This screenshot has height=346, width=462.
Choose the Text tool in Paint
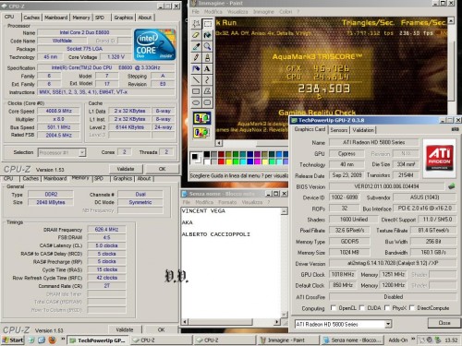(207, 68)
